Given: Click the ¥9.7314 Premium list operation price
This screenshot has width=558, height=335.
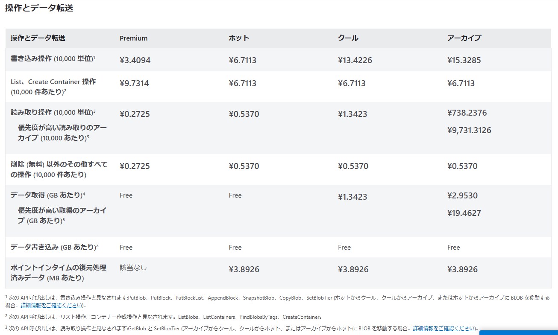Looking at the screenshot, I should coord(134,84).
